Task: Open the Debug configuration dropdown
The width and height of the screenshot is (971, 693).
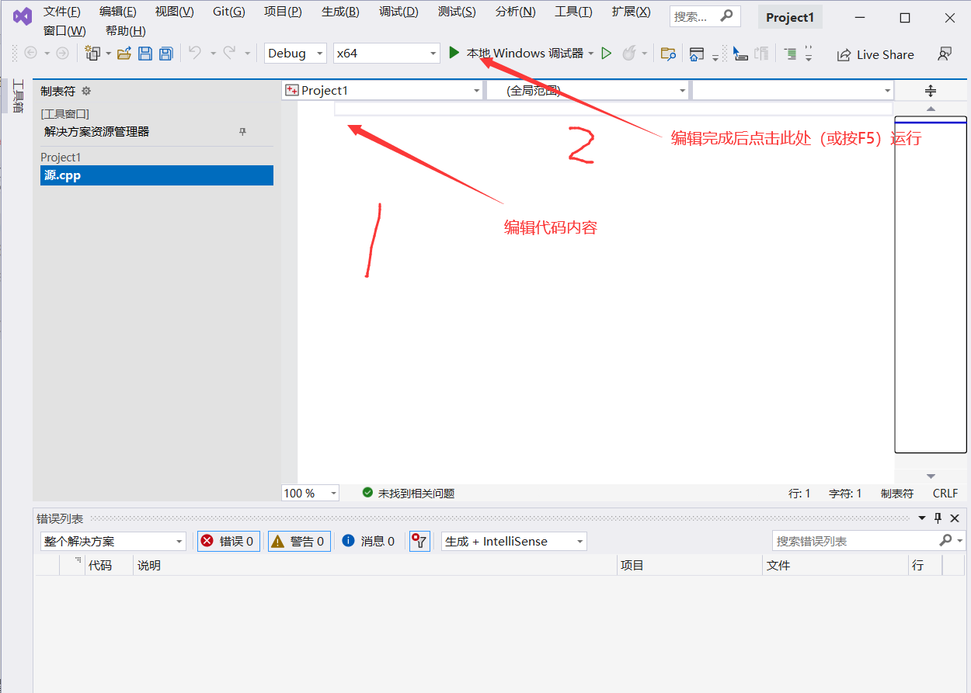Action: [295, 53]
